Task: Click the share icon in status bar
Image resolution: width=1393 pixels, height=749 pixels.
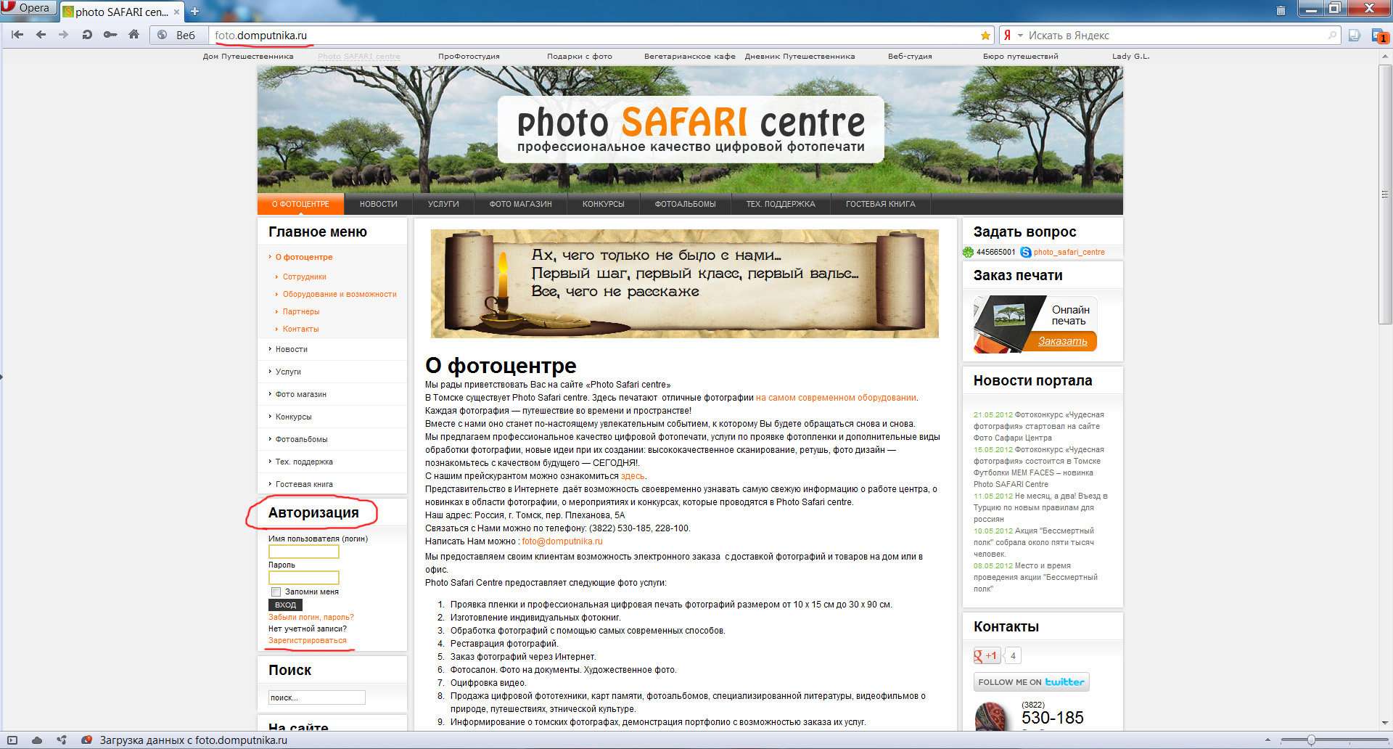Action: click(62, 740)
